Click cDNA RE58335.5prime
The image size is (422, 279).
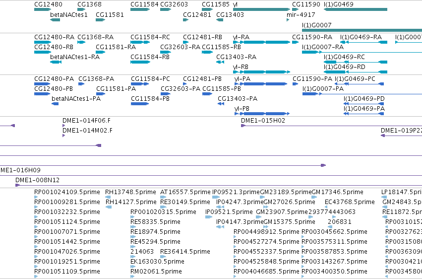pyautogui.click(x=156, y=221)
